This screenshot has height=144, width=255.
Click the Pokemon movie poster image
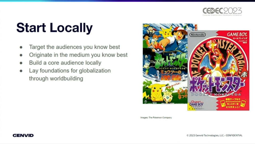coord(165,64)
